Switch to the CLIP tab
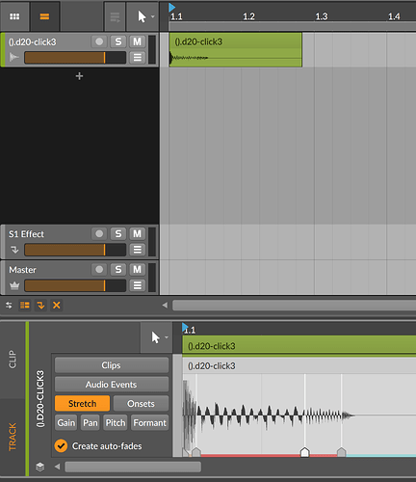The height and width of the screenshot is (482, 416). click(13, 360)
